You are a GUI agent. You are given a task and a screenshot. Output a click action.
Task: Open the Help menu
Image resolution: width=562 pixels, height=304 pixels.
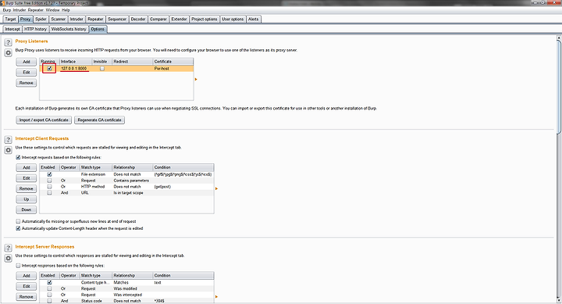coord(66,10)
